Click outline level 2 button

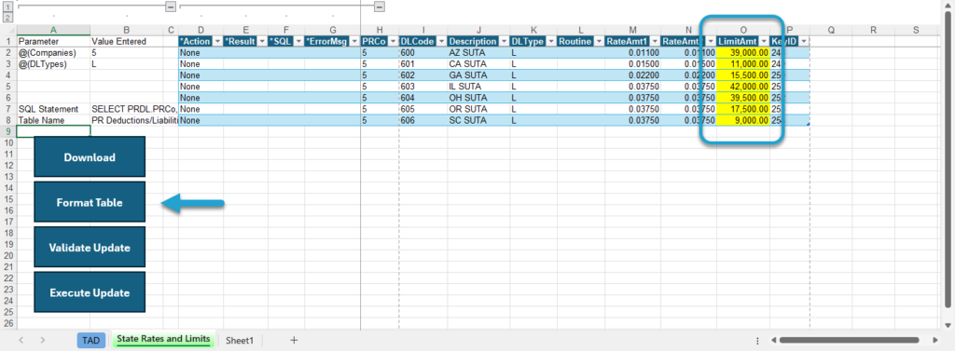click(x=7, y=17)
